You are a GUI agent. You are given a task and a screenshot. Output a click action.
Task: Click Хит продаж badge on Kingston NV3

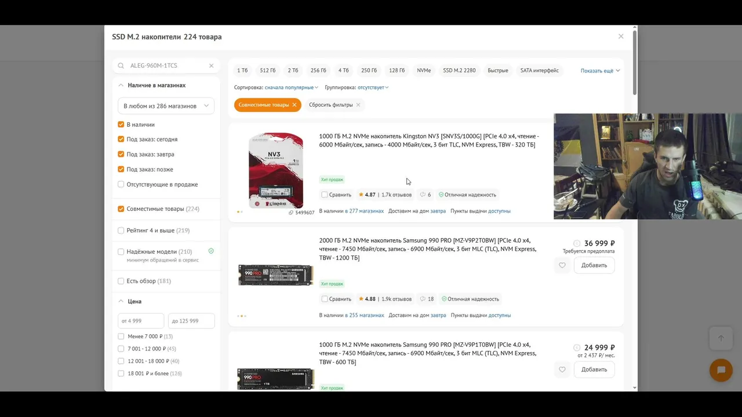pyautogui.click(x=332, y=180)
